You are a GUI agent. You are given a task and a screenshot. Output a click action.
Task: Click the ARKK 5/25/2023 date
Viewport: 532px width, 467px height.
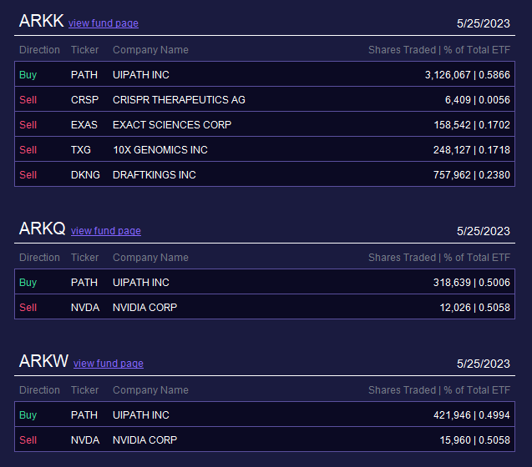point(483,23)
